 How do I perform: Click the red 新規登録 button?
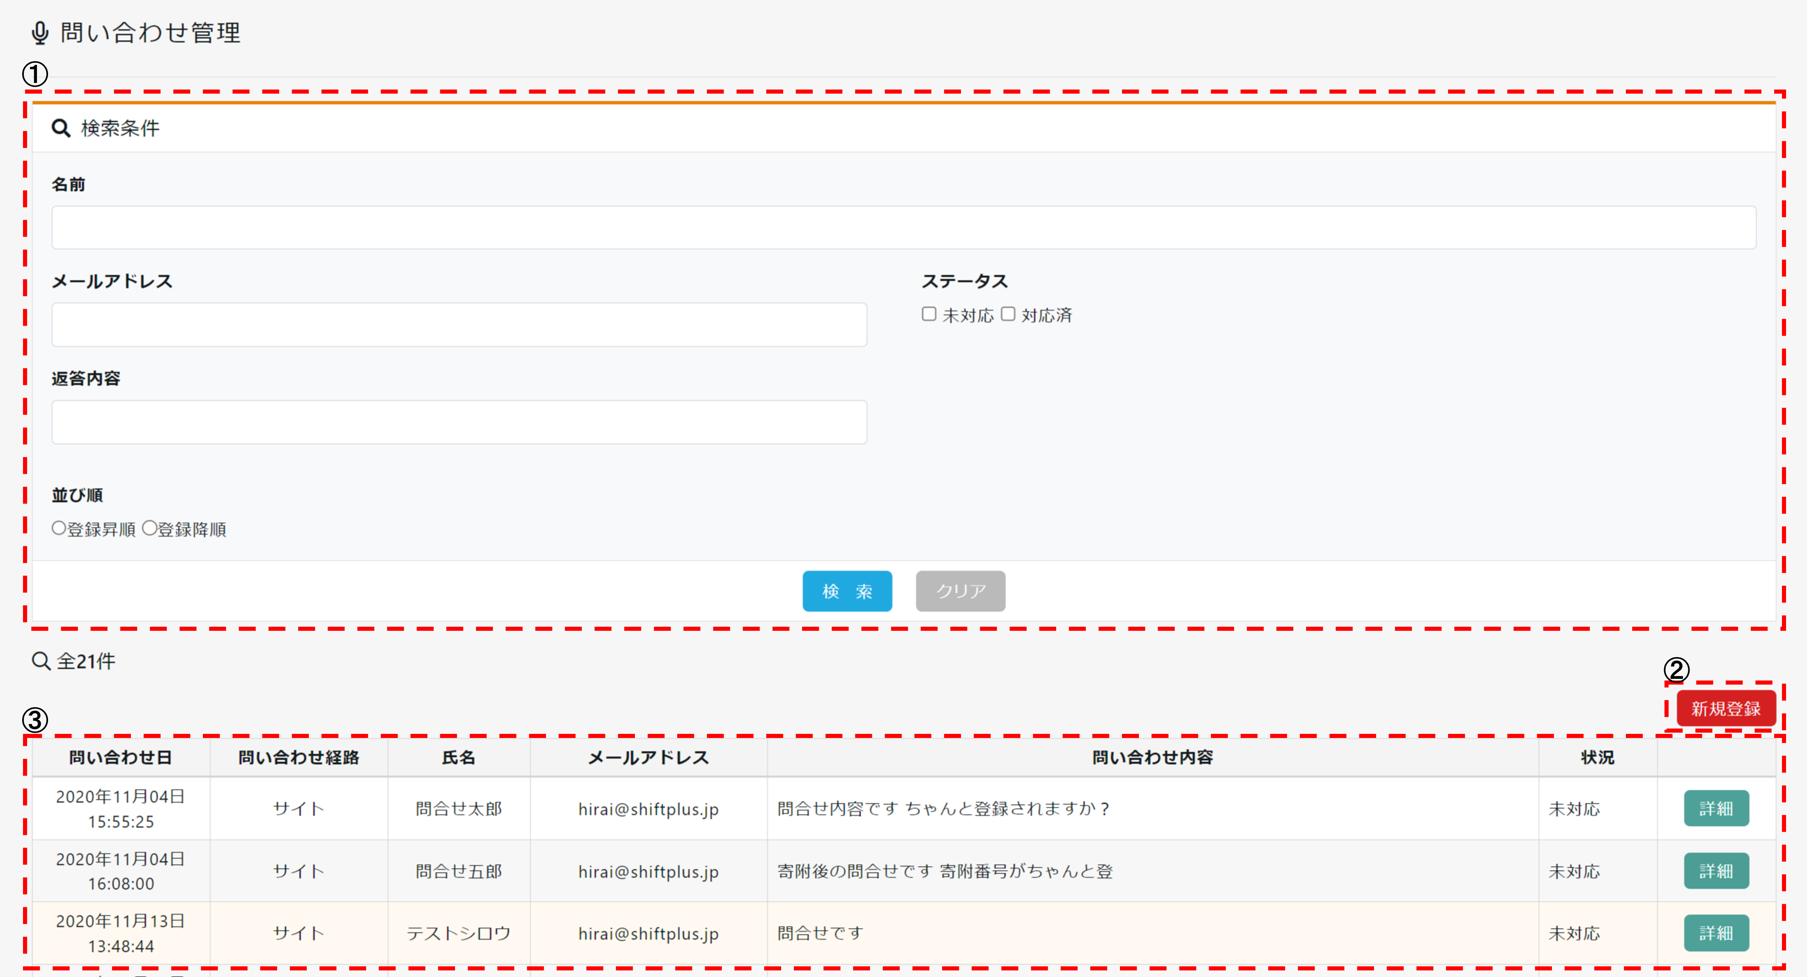click(x=1725, y=708)
